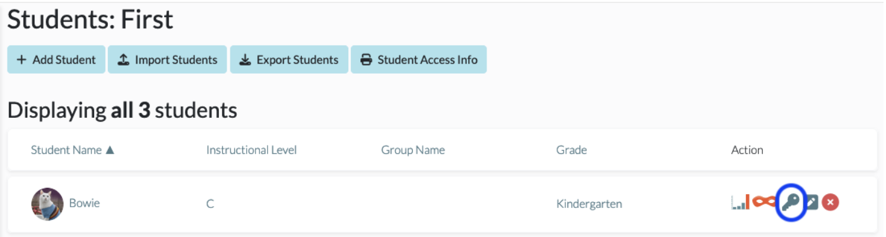Image resolution: width=886 pixels, height=237 pixels.
Task: Open the Bowie student name link
Action: 85,203
